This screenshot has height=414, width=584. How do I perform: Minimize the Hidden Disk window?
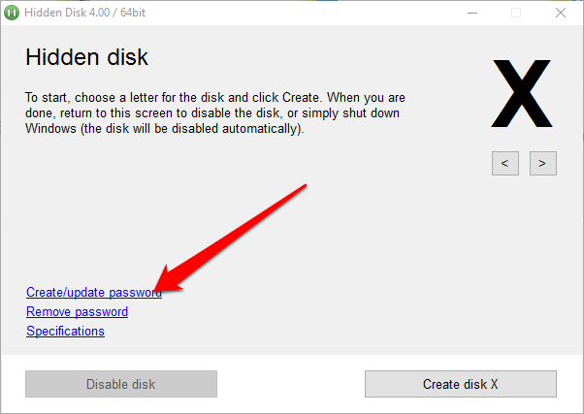pos(471,14)
